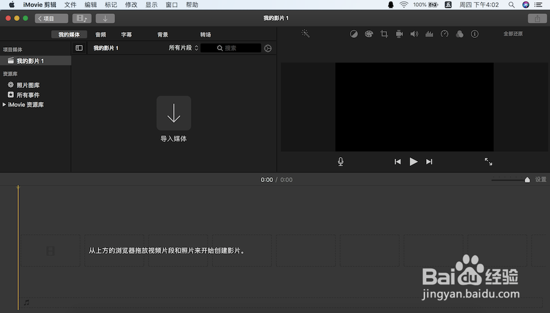Open noise reduction and equalizer tool
The height and width of the screenshot is (313, 550).
[x=430, y=34]
